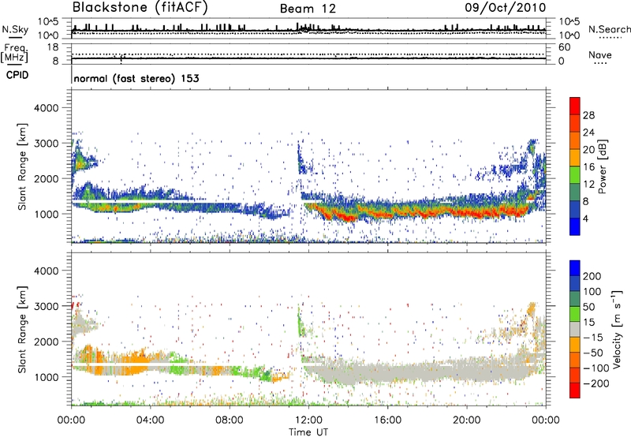
Task: Click the "-50" label on Velocity colorbar
Action: [593, 353]
